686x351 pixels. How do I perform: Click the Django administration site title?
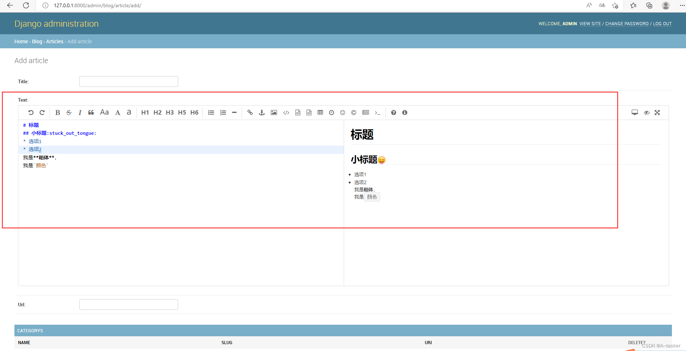point(56,24)
